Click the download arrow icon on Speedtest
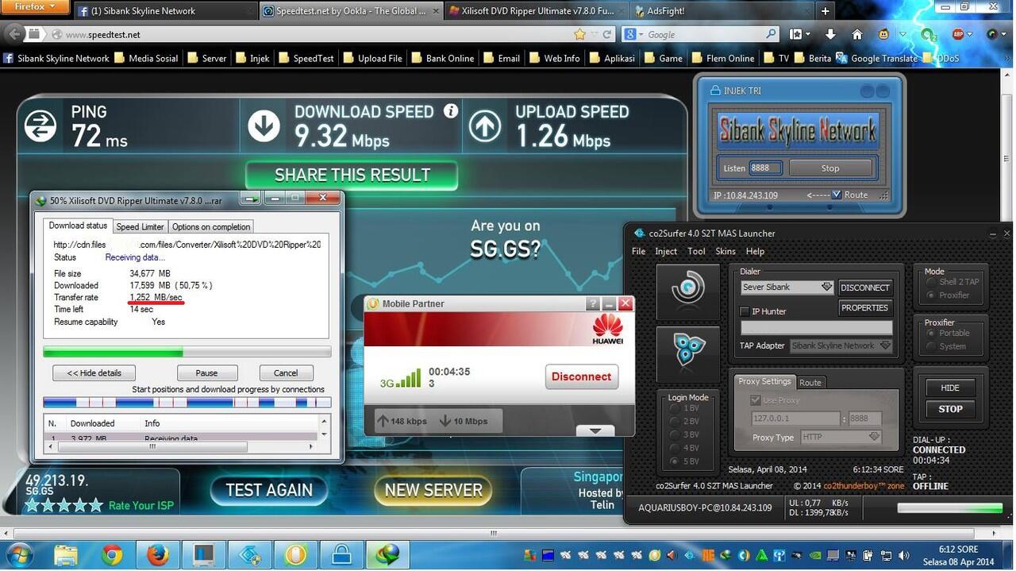1016x571 pixels. tap(264, 126)
